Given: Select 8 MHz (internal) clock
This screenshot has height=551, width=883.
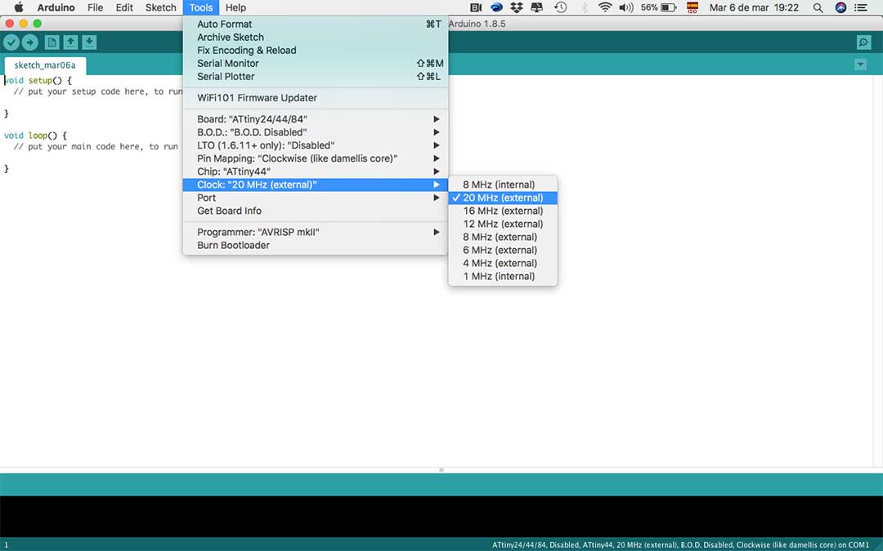Looking at the screenshot, I should [x=503, y=184].
